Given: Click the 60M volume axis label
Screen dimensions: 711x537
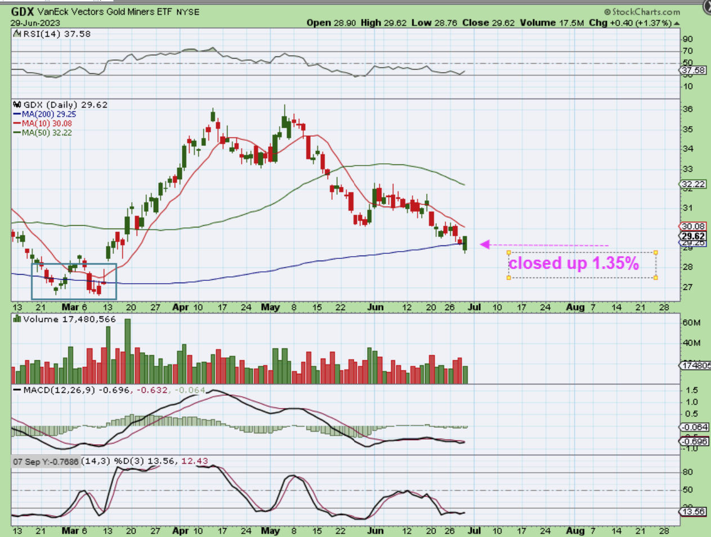Looking at the screenshot, I should (x=692, y=323).
